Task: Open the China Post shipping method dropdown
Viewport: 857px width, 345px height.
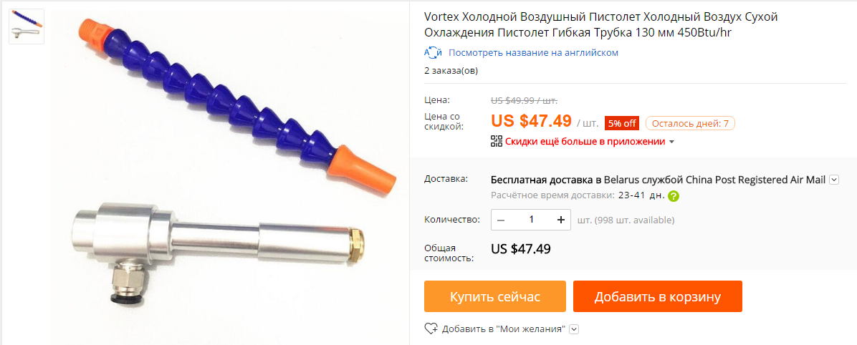Action: click(833, 180)
